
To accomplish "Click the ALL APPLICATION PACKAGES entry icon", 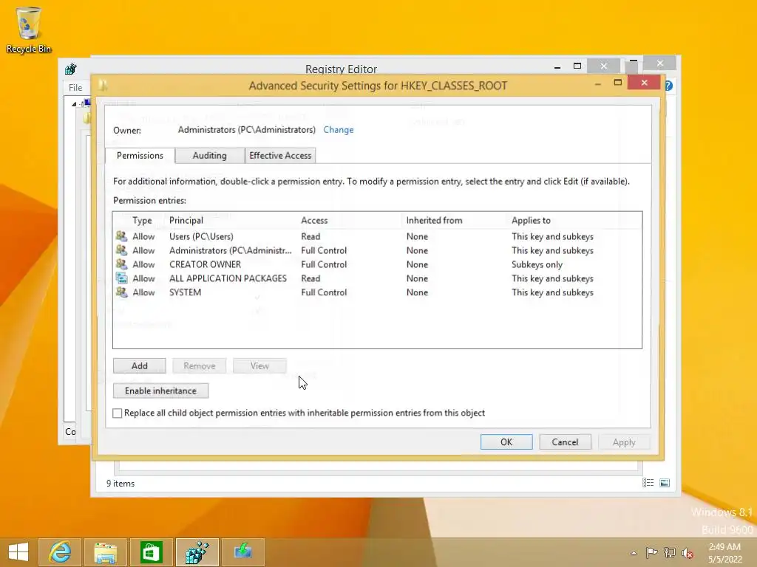I will [122, 278].
